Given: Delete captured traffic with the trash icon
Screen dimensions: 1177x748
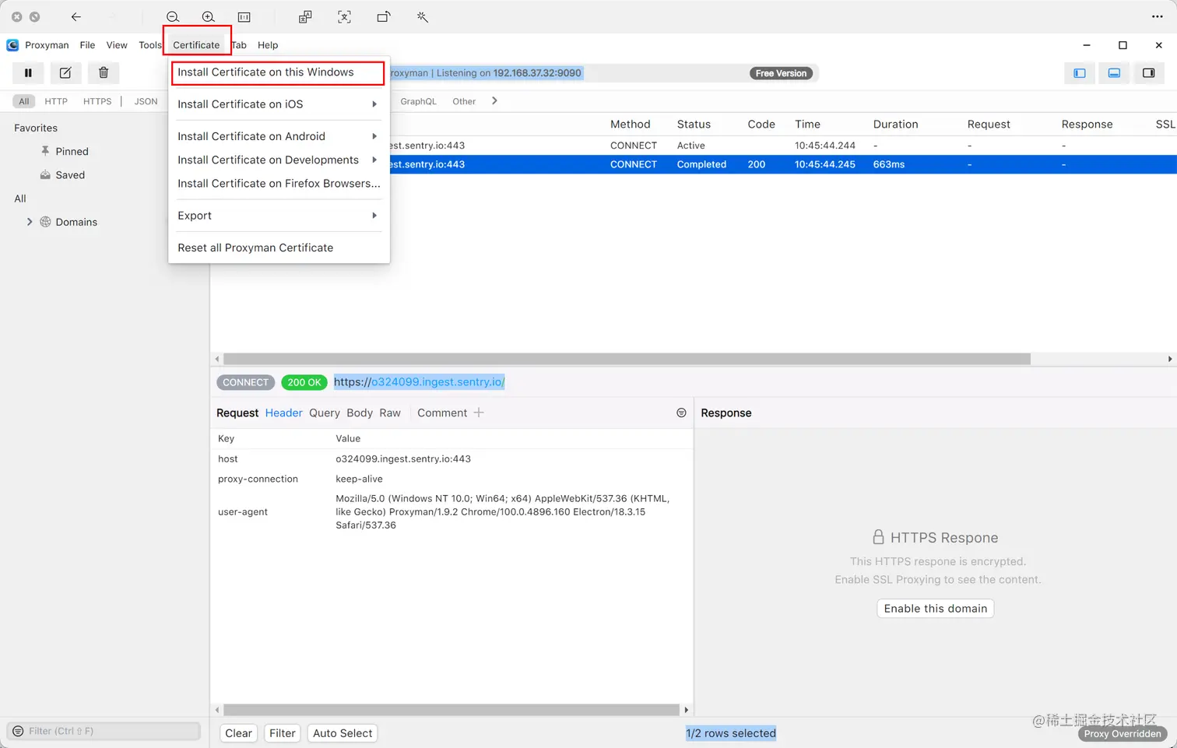Looking at the screenshot, I should [x=104, y=73].
